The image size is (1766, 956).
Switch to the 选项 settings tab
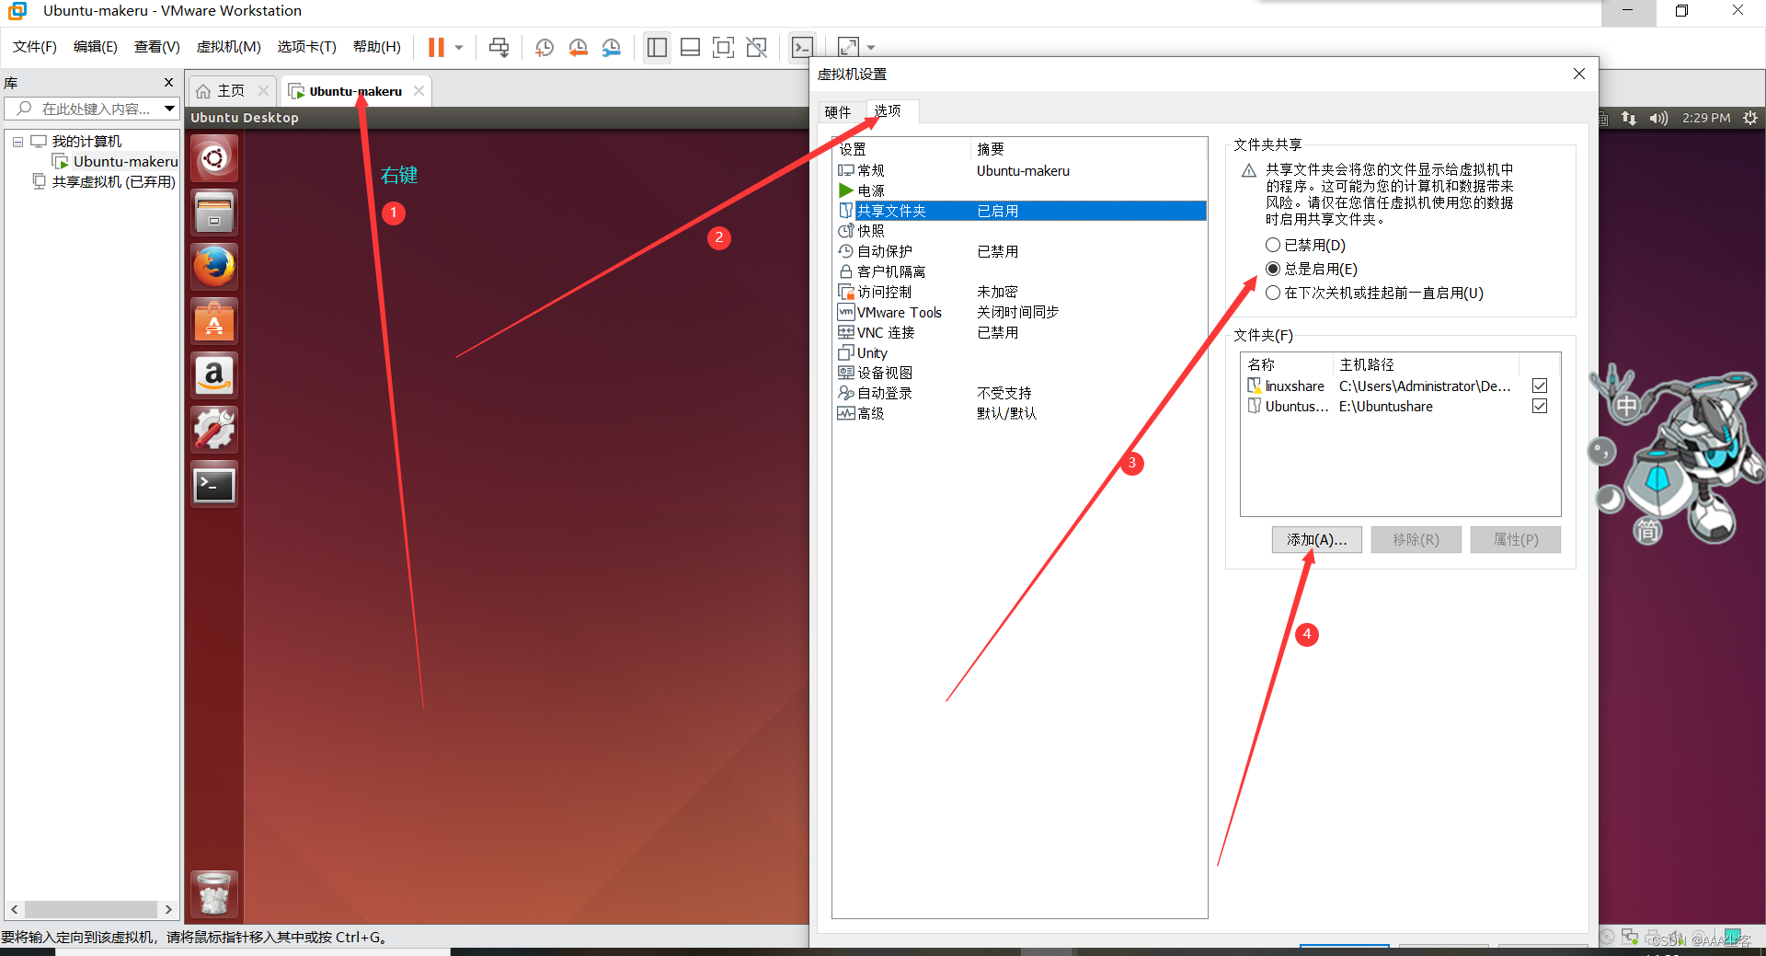tap(889, 110)
